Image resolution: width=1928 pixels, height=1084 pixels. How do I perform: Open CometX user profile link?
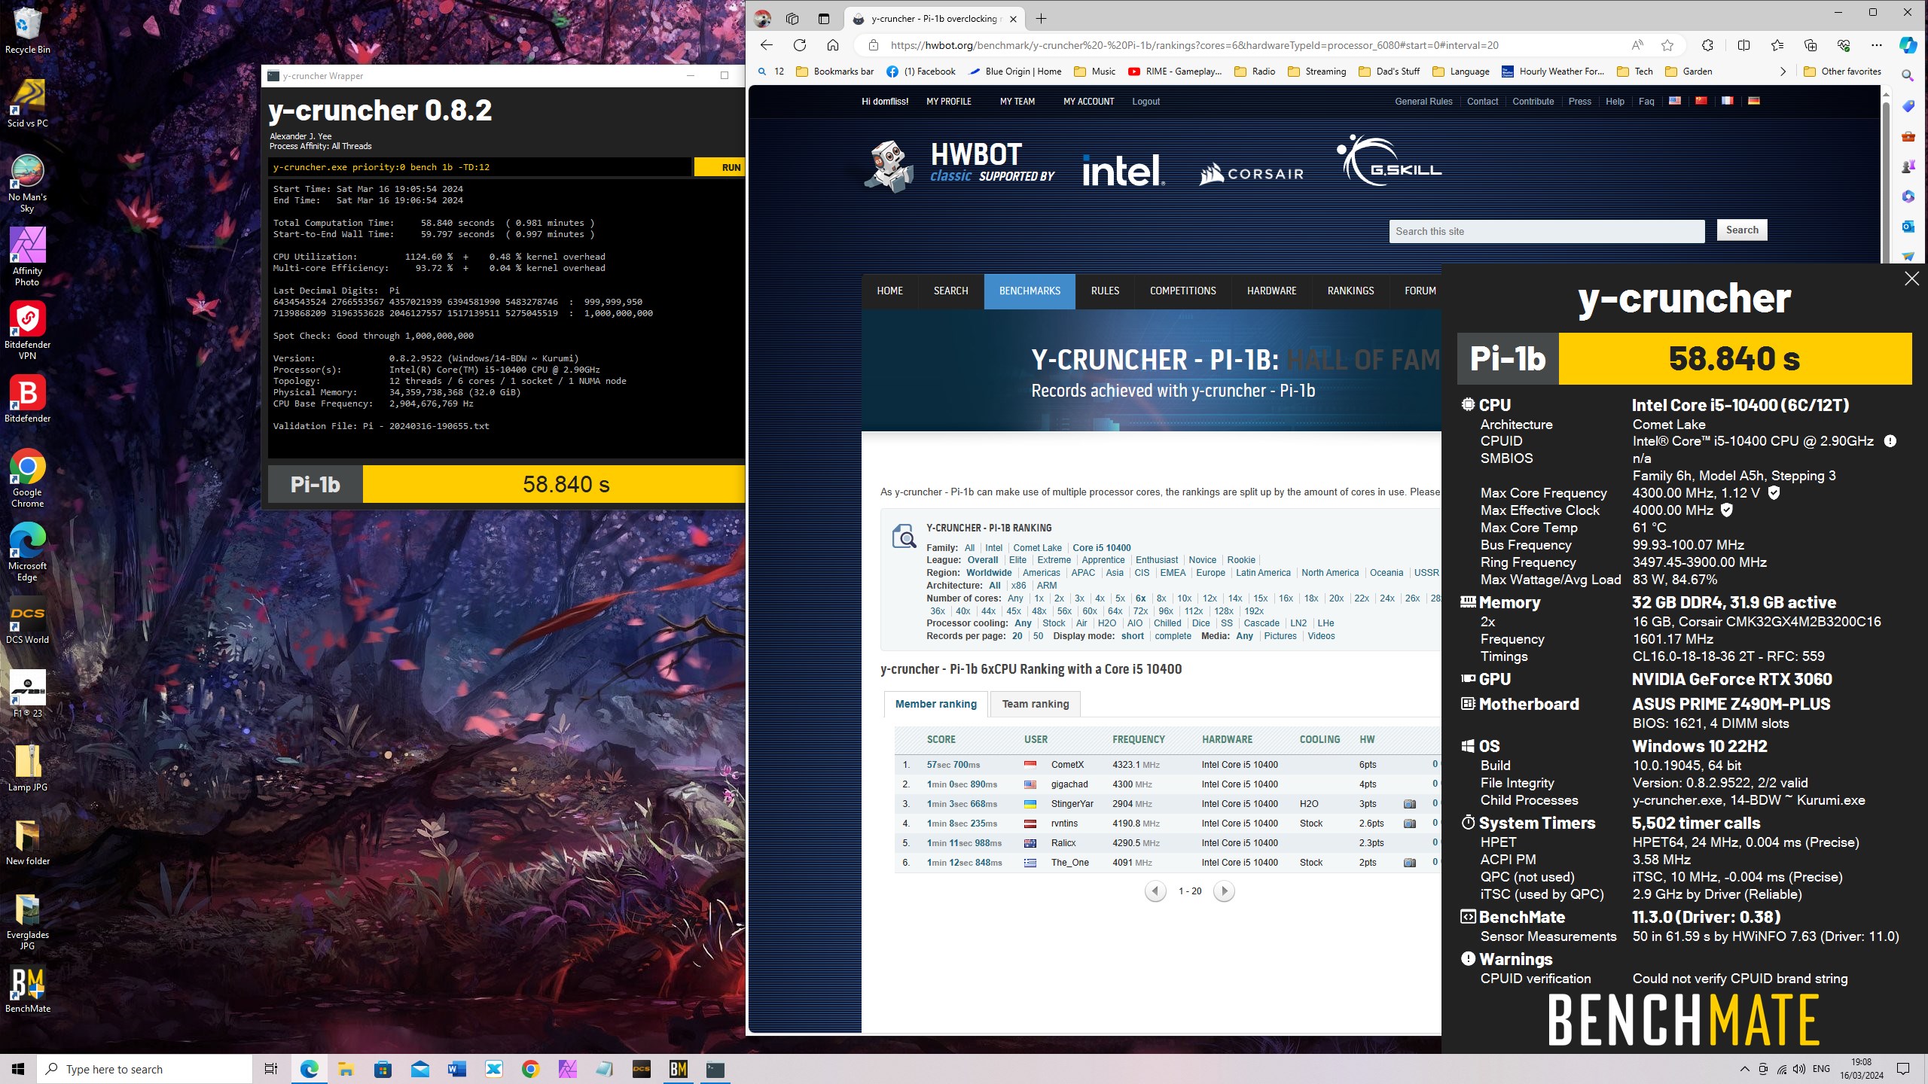[x=1067, y=765]
